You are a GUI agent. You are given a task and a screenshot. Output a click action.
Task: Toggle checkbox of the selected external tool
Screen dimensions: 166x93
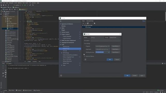pos(86,27)
